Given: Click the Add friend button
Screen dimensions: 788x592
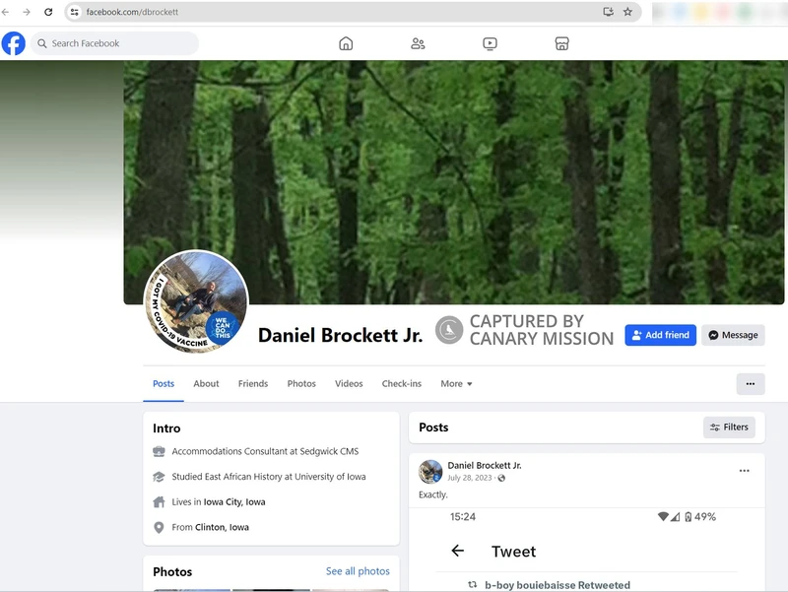Looking at the screenshot, I should (660, 335).
